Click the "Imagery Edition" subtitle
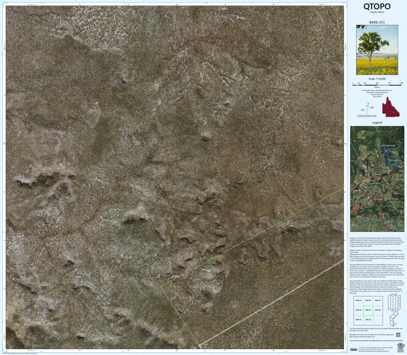The image size is (407, 355). click(377, 12)
